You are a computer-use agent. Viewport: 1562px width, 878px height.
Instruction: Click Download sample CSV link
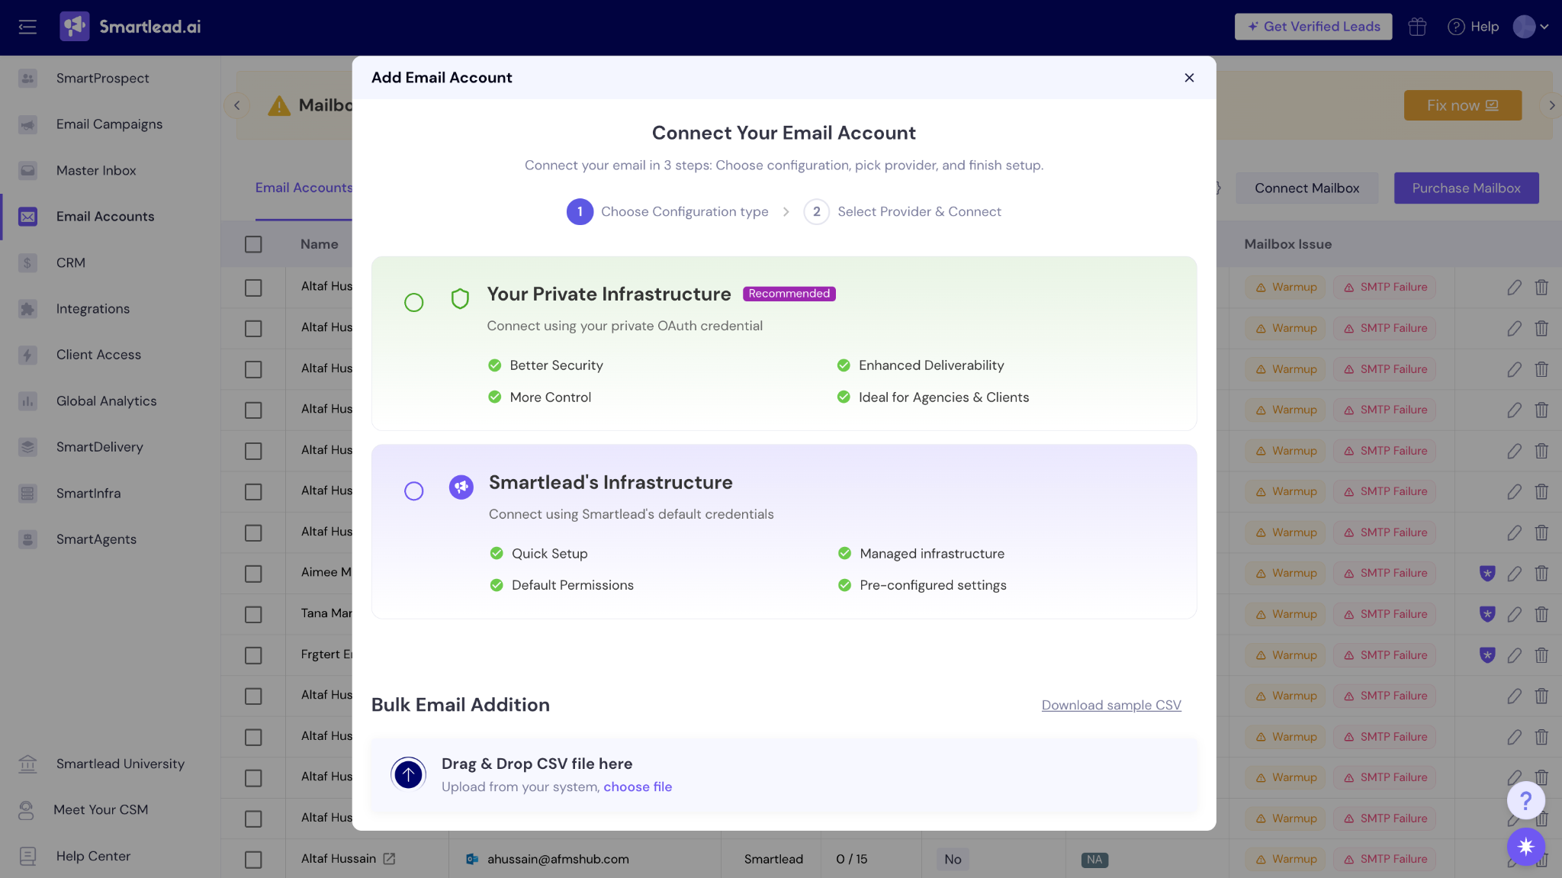pos(1111,706)
